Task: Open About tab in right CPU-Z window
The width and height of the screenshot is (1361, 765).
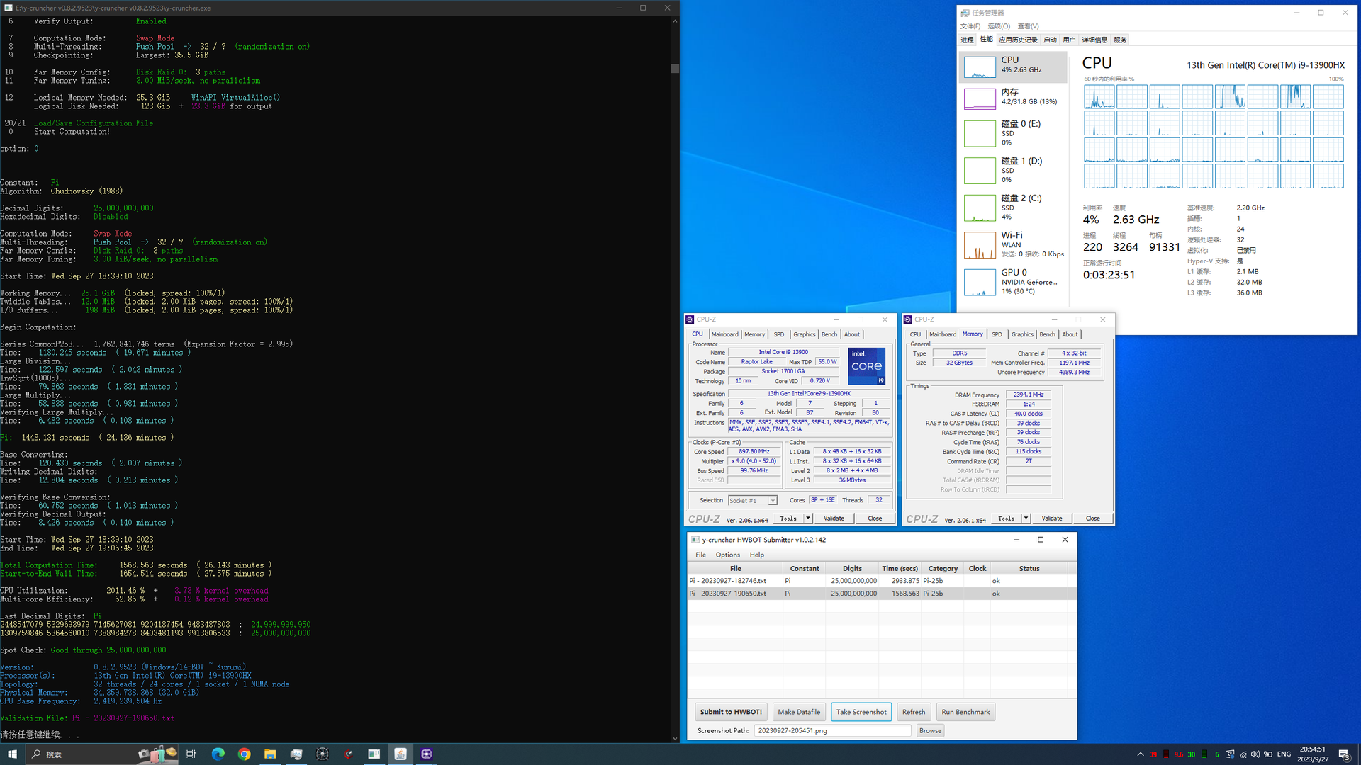Action: point(1070,334)
